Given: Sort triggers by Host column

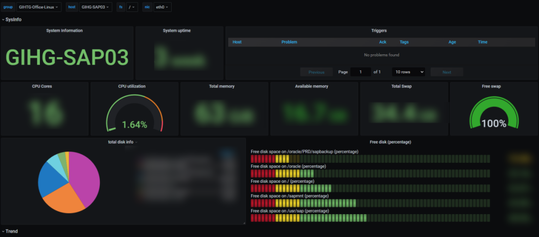Looking at the screenshot, I should click(x=237, y=42).
